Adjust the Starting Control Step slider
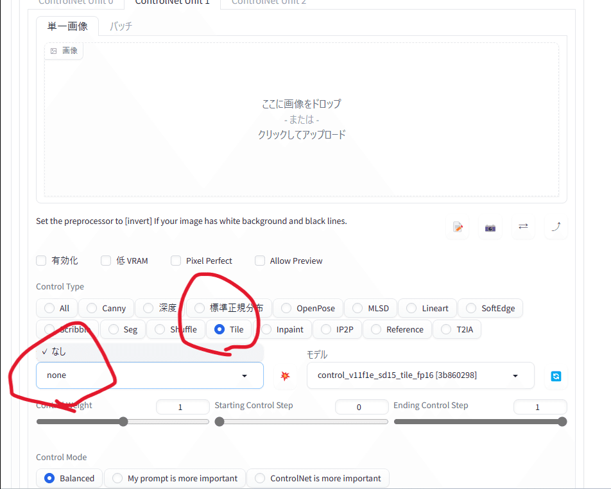The image size is (611, 489). click(x=301, y=422)
